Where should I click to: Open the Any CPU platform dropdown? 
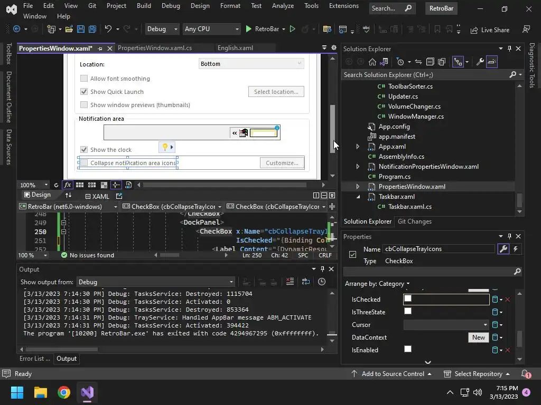(x=211, y=30)
